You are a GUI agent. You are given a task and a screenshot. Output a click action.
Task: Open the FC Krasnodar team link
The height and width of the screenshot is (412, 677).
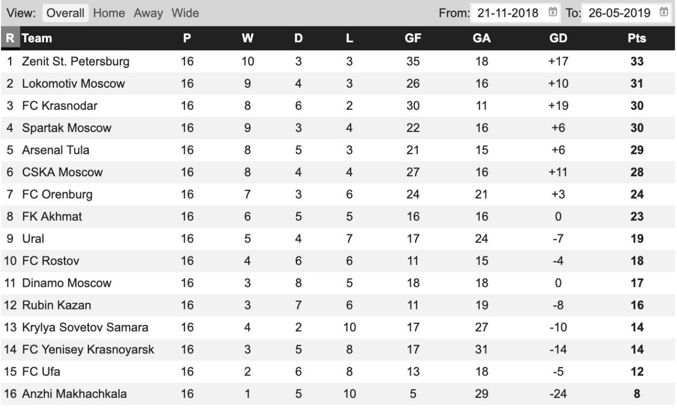coord(60,106)
